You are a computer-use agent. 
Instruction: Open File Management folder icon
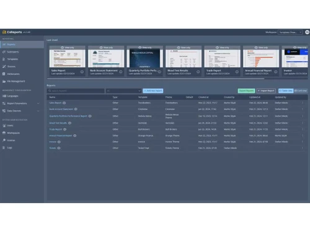click(x=4, y=81)
